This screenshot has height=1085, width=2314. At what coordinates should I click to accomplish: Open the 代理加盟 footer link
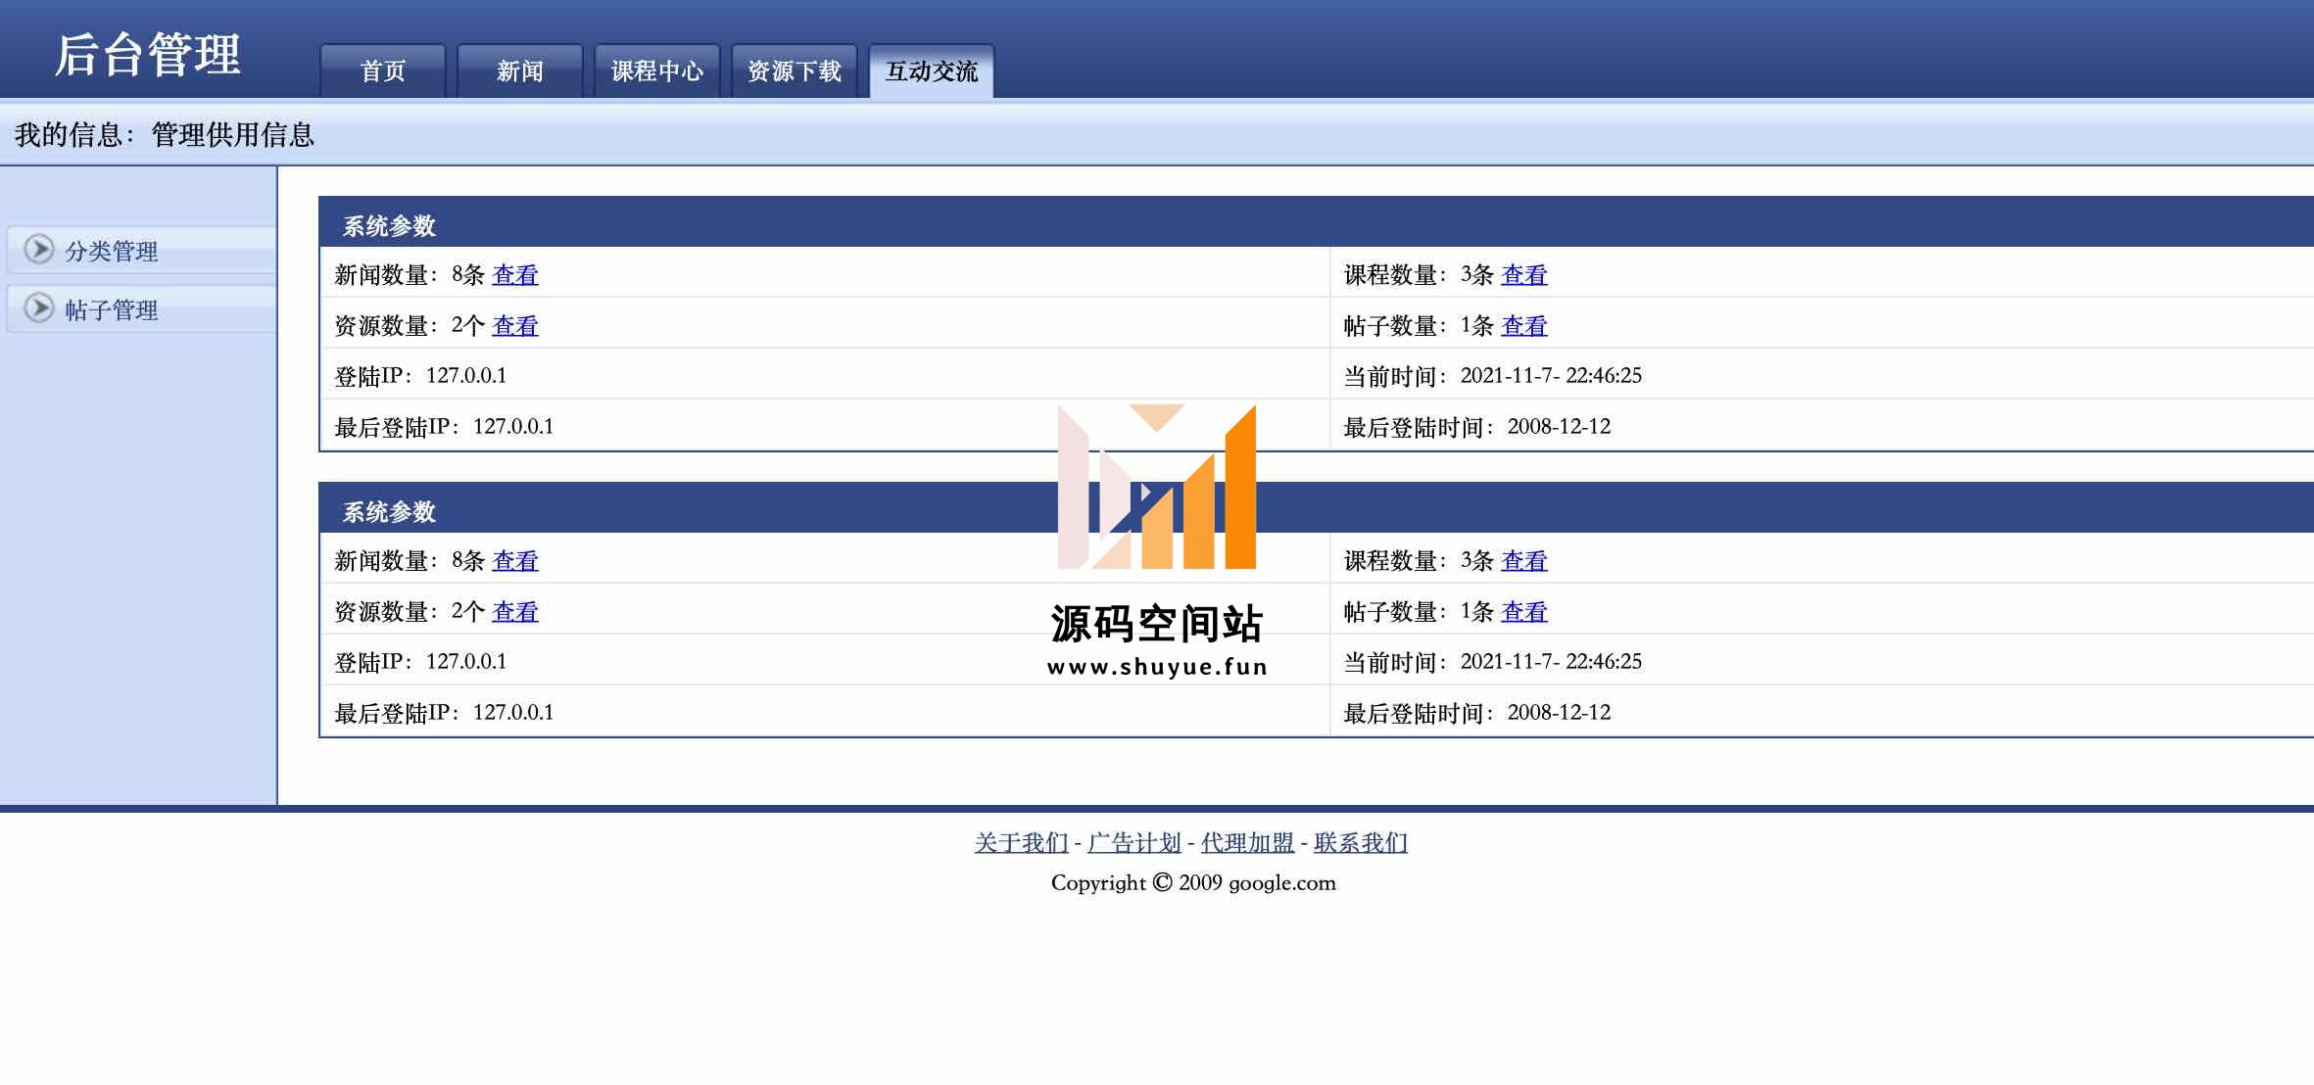pos(1248,843)
